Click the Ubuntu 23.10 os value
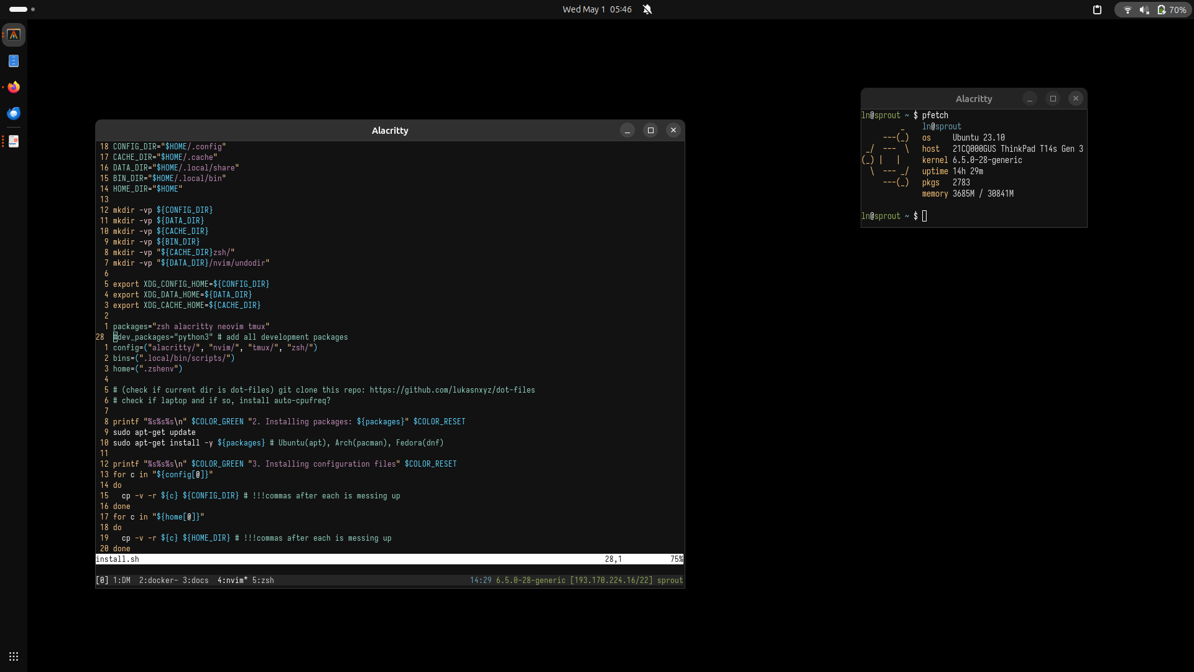1194x672 pixels. 979,138
